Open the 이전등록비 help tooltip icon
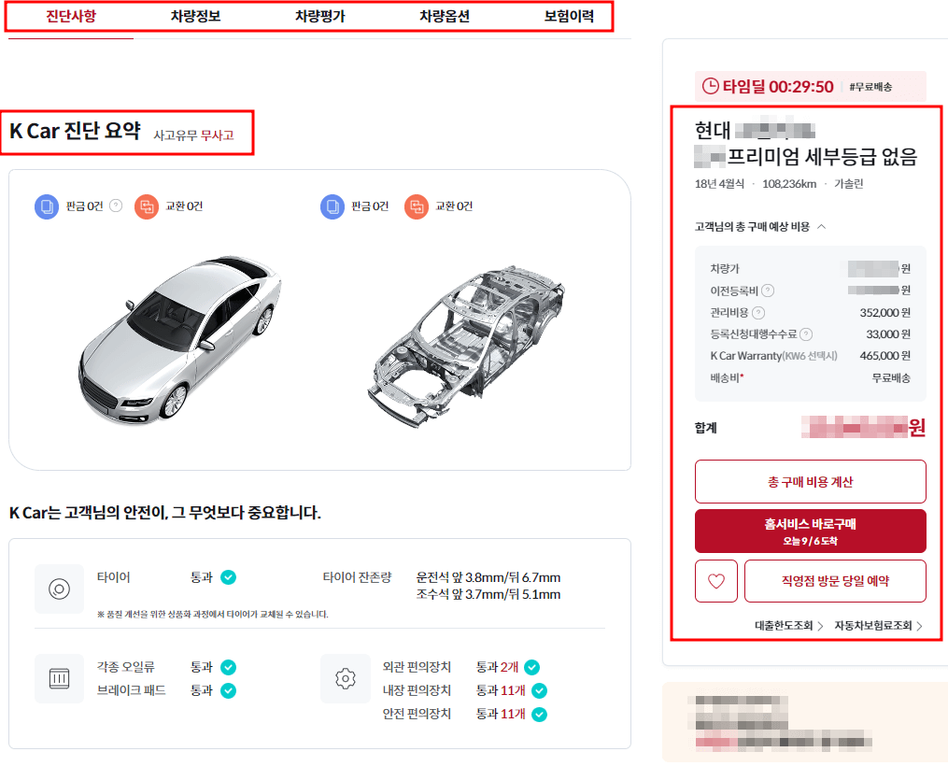Screen dimensions: 948x766 (767, 290)
